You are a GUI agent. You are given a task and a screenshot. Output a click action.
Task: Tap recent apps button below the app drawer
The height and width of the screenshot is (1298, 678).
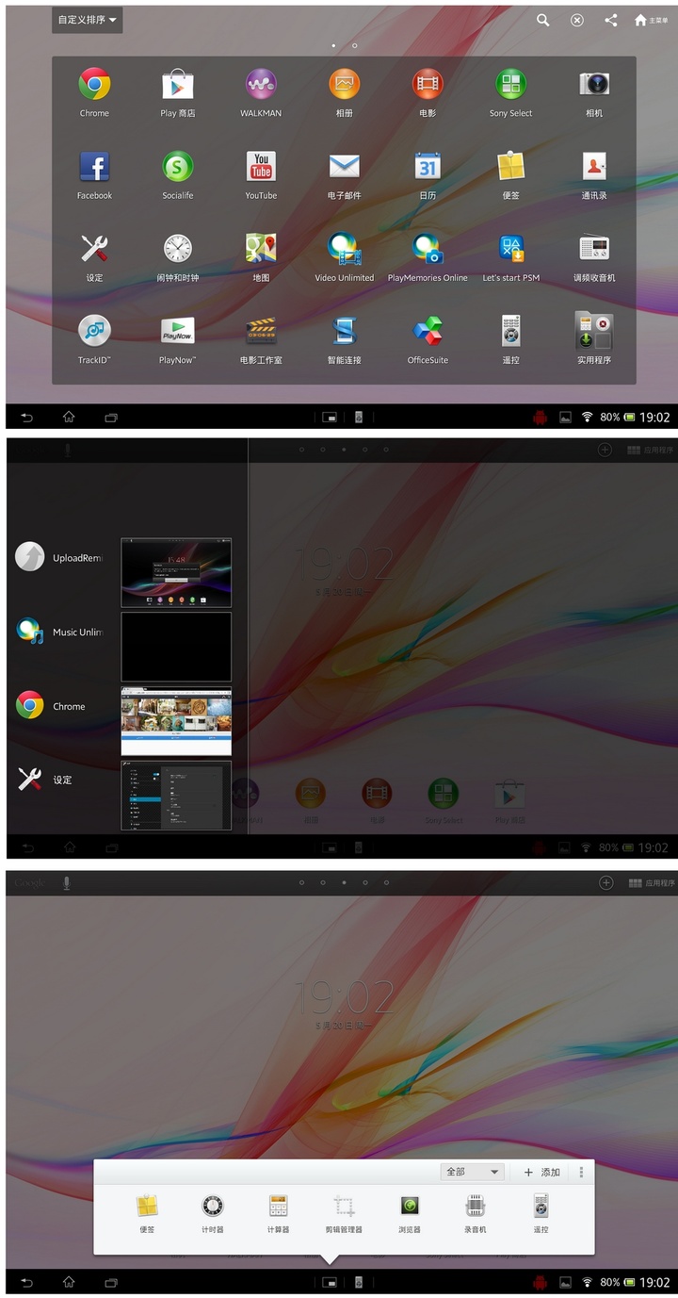pos(111,417)
